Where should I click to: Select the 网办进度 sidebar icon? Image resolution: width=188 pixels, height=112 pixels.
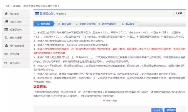(6, 54)
